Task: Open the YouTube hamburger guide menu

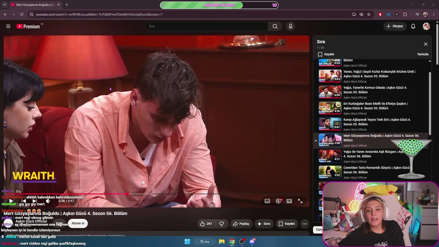Action: click(8, 26)
